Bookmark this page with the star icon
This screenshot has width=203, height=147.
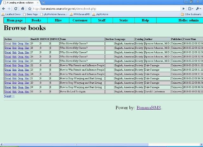click(x=30, y=9)
